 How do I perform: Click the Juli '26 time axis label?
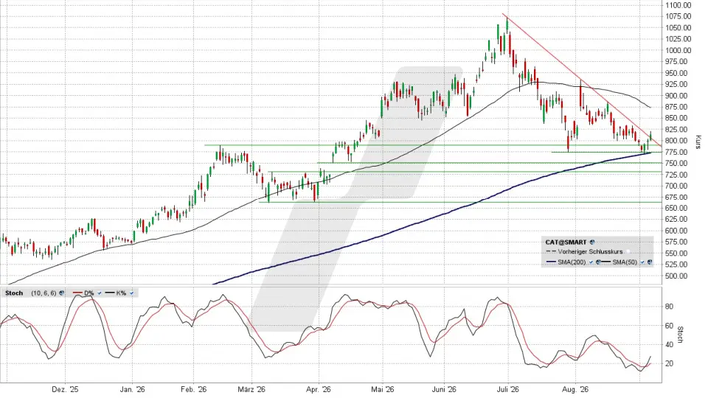[x=508, y=389]
